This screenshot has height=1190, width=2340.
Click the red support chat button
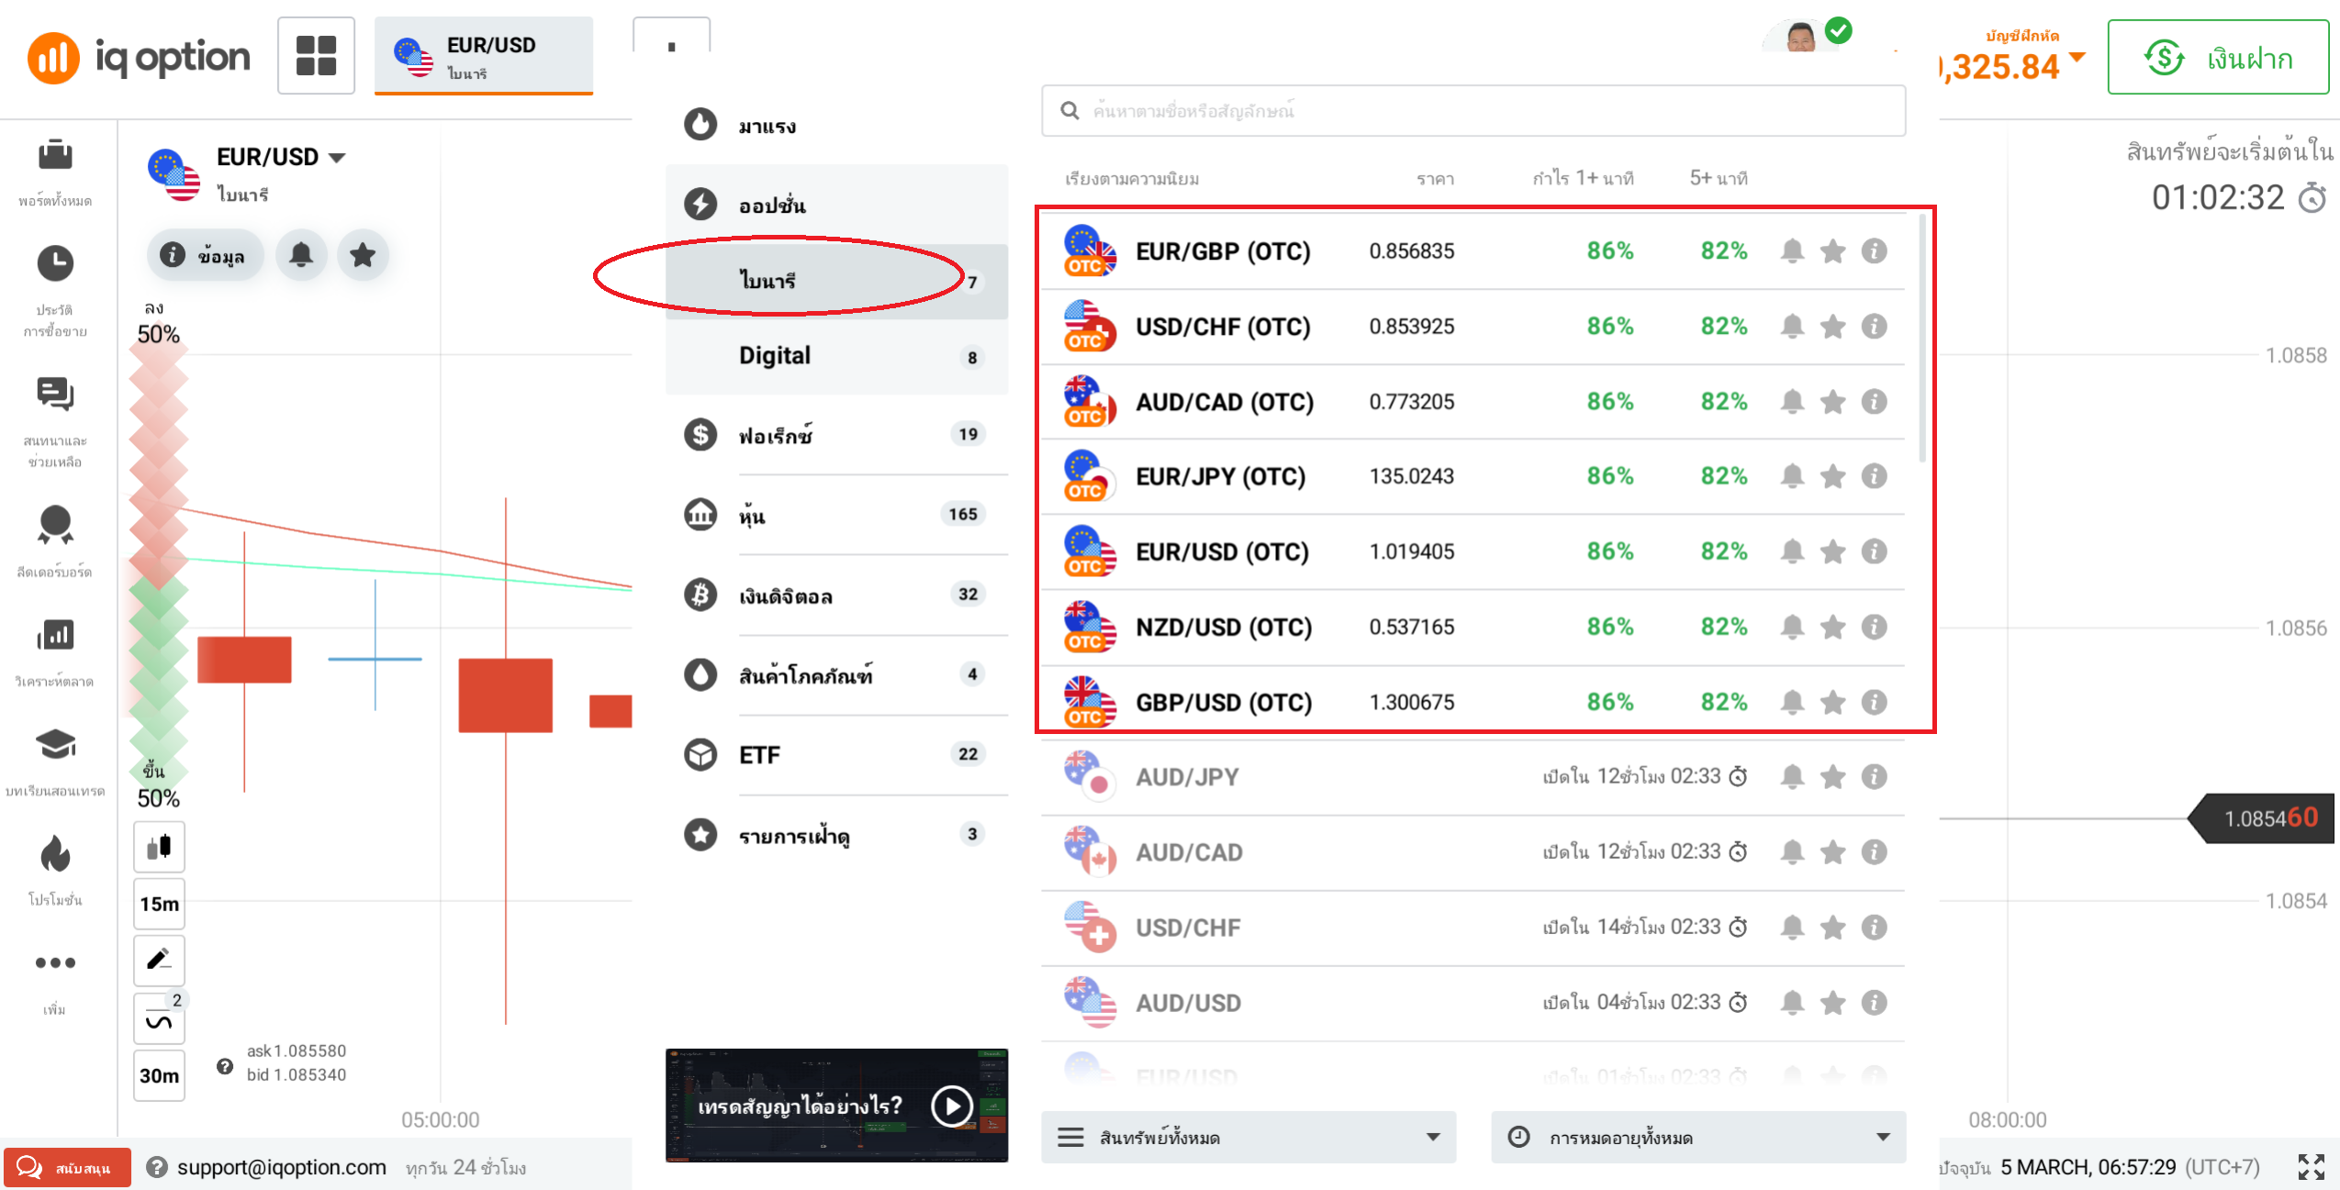[x=67, y=1167]
